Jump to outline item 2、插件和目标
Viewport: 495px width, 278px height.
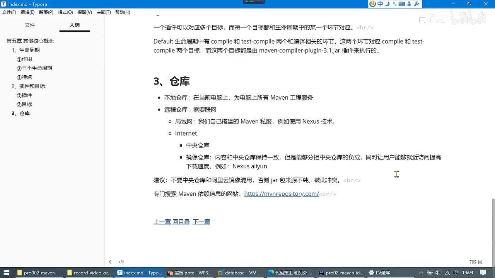pos(28,86)
